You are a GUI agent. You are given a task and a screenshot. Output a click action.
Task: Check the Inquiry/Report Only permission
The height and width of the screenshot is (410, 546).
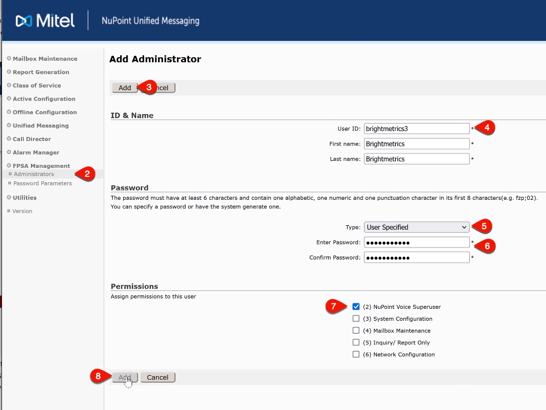tap(356, 342)
